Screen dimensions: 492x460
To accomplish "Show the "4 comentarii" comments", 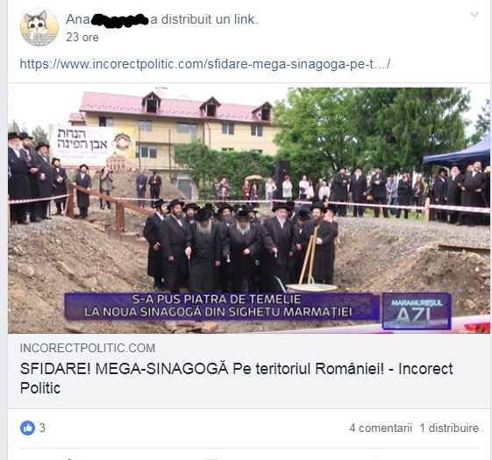I will click(x=381, y=428).
